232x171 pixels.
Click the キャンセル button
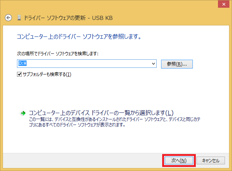pyautogui.click(x=211, y=160)
